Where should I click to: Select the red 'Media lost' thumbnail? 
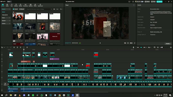tap(55, 36)
